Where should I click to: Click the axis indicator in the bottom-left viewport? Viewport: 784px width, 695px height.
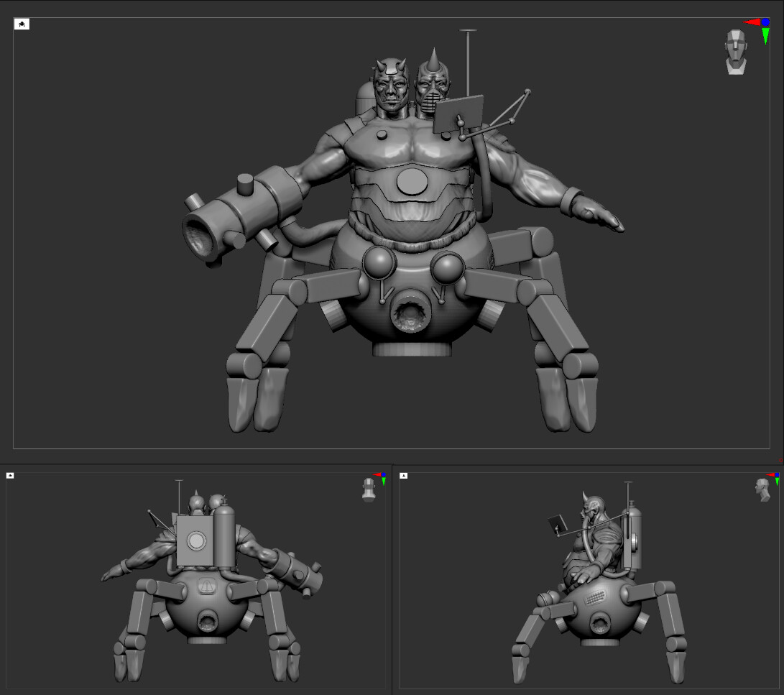point(381,477)
